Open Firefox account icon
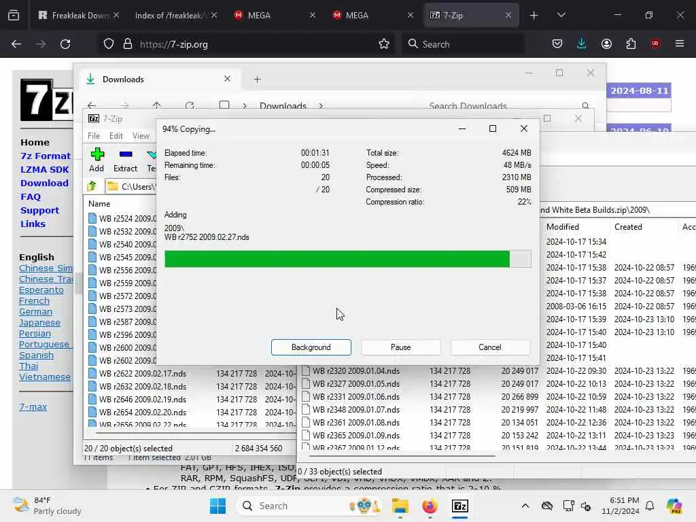The width and height of the screenshot is (696, 522). point(606,44)
